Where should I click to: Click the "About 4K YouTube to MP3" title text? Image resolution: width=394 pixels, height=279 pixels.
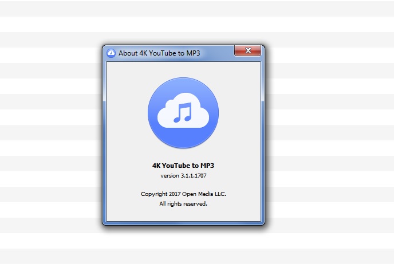coord(159,53)
